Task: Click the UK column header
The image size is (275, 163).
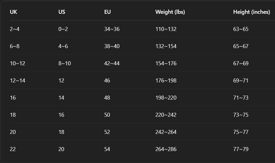Action: click(13, 12)
